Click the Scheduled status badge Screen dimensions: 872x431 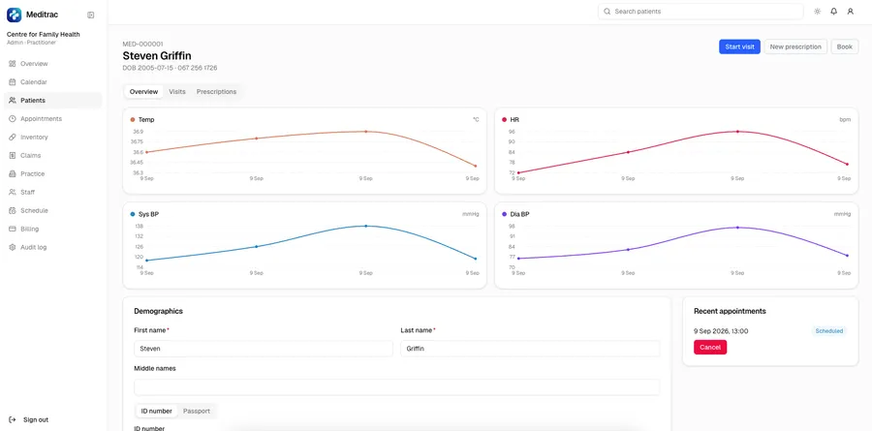point(828,331)
